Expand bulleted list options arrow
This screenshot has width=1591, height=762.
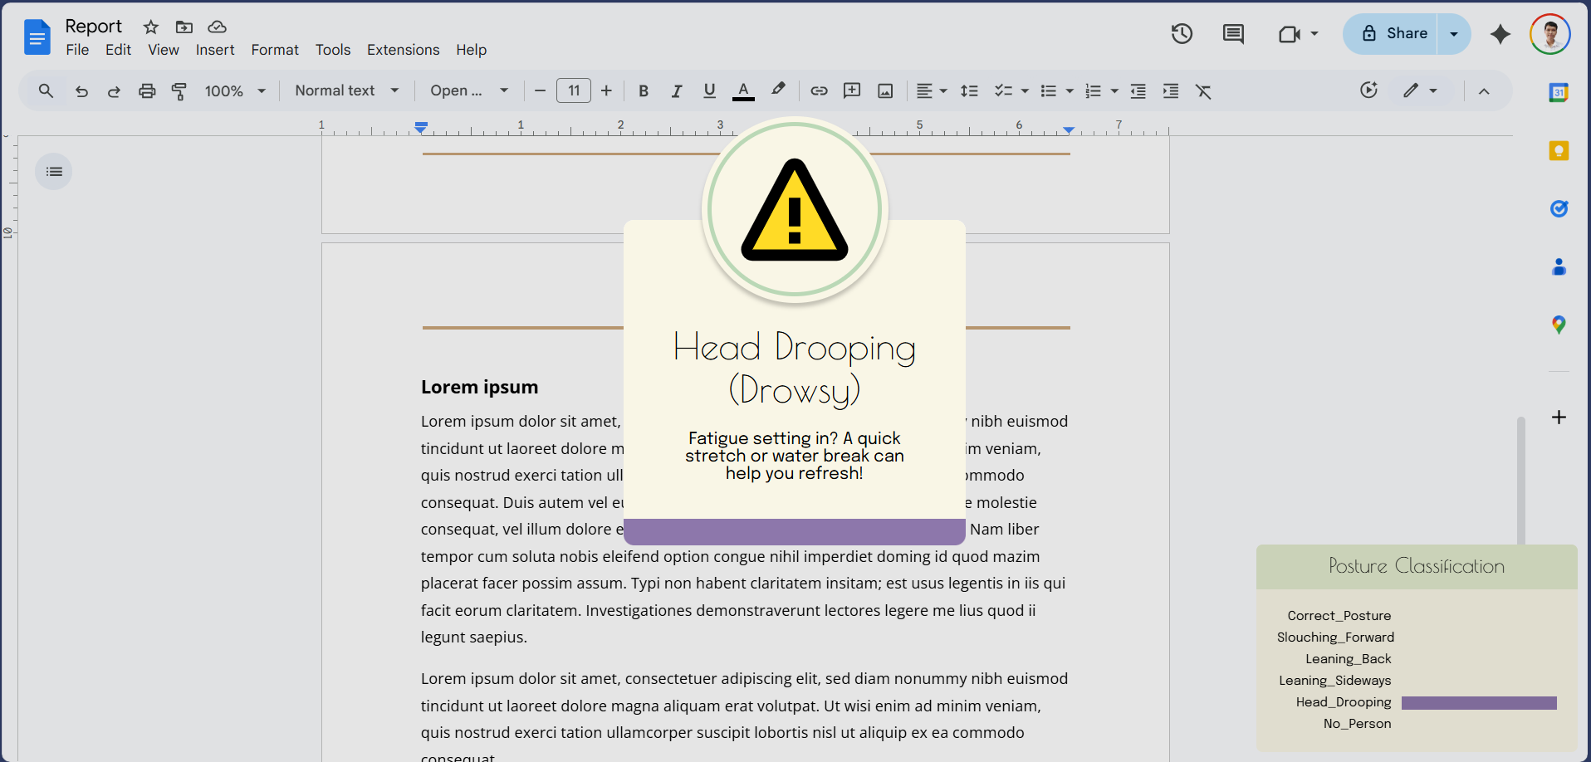[x=1070, y=91]
